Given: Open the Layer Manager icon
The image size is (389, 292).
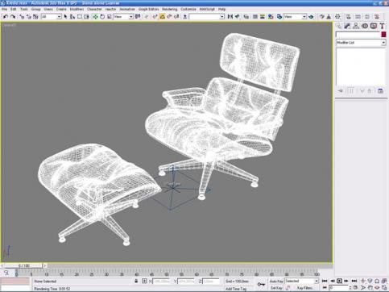Looking at the screenshot, I should click(x=246, y=17).
